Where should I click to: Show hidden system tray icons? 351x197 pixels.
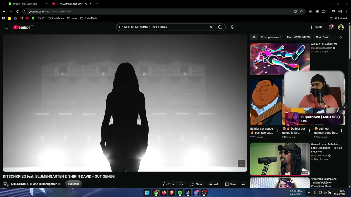pos(309,193)
